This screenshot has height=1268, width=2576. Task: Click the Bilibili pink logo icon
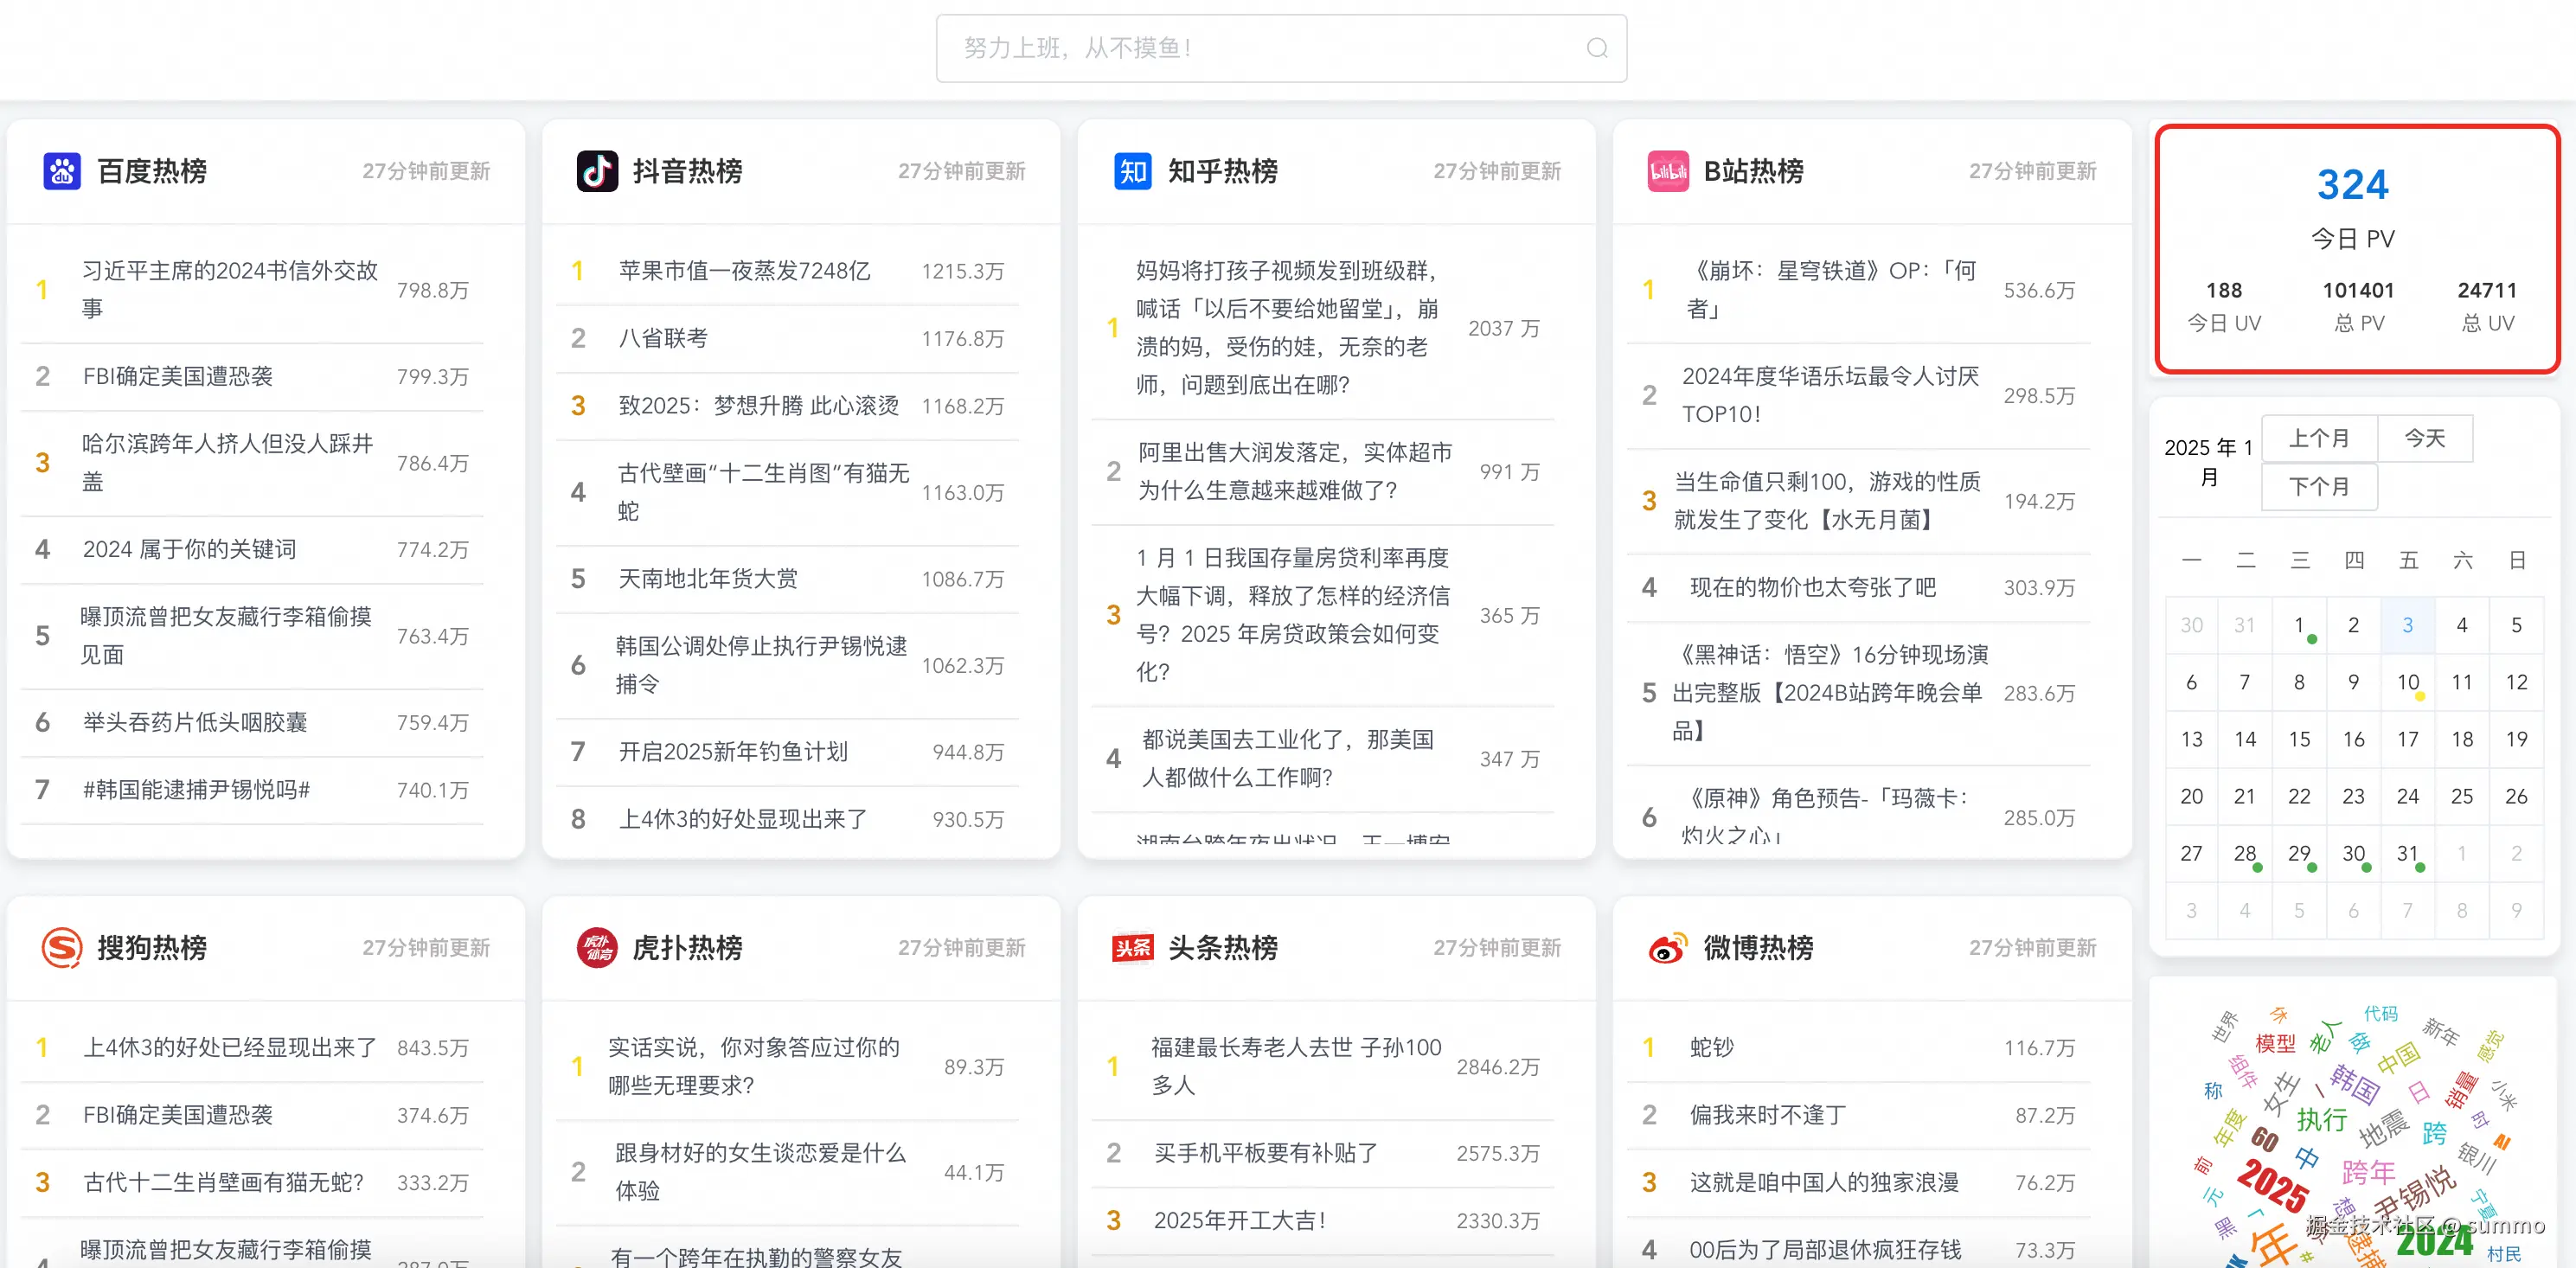click(1667, 171)
